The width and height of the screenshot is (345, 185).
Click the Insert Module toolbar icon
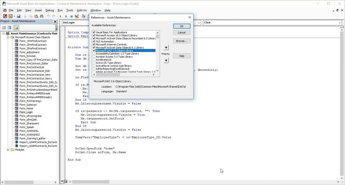11,16
